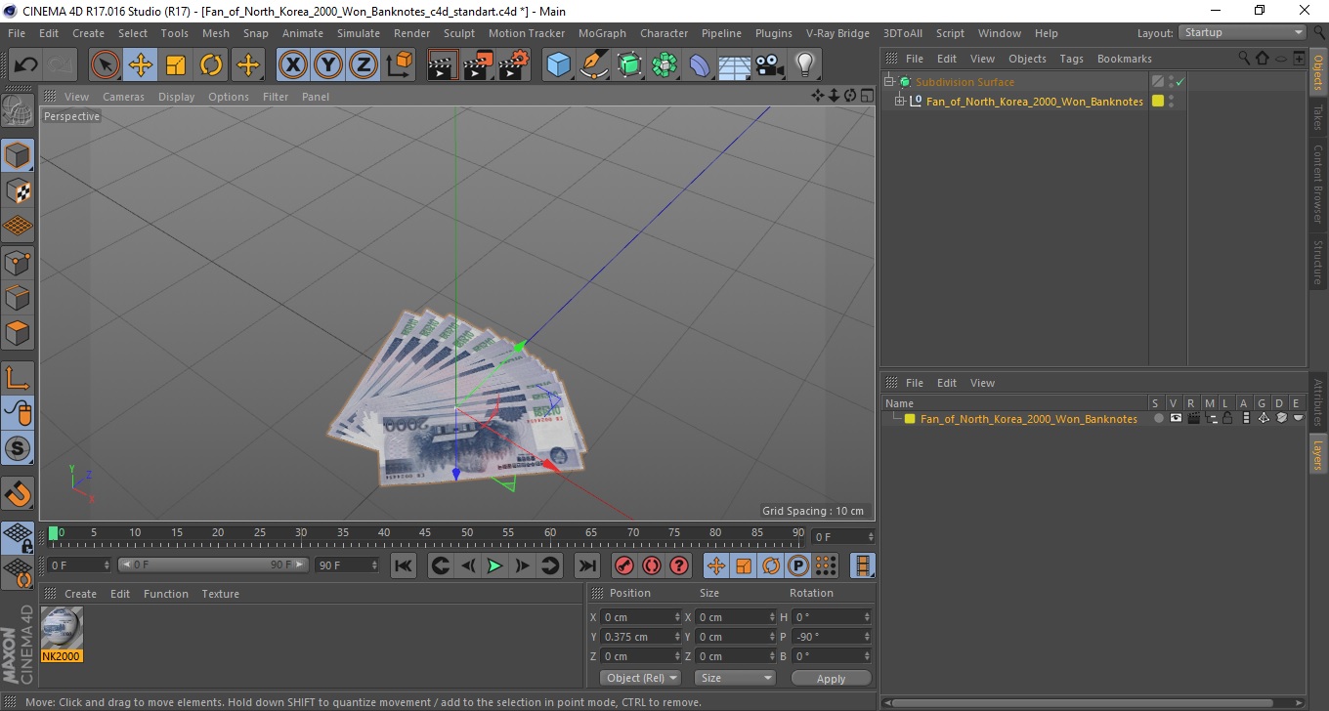The height and width of the screenshot is (711, 1329).
Task: Add a Camera object
Action: point(769,65)
